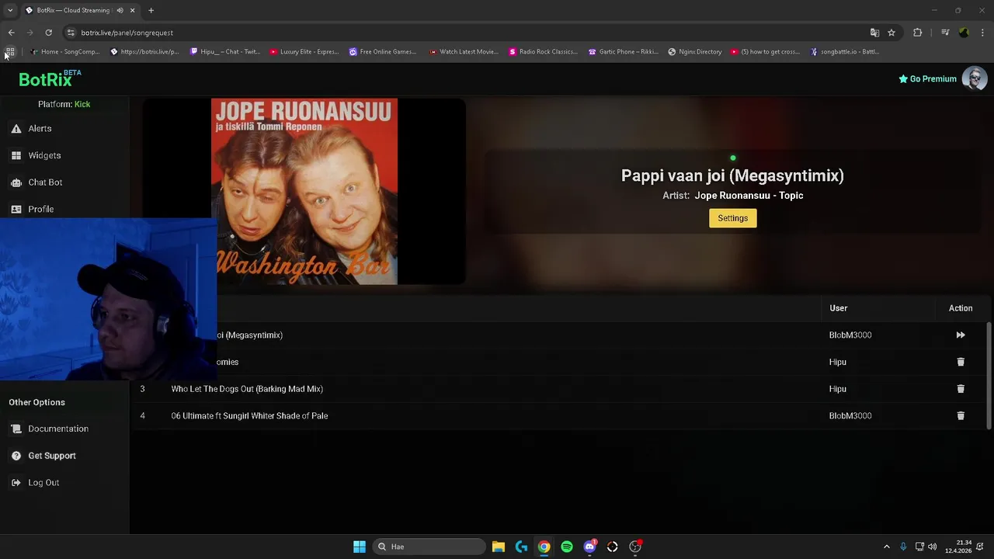The width and height of the screenshot is (994, 559).
Task: Click the taskbar search box Hae
Action: point(429,547)
